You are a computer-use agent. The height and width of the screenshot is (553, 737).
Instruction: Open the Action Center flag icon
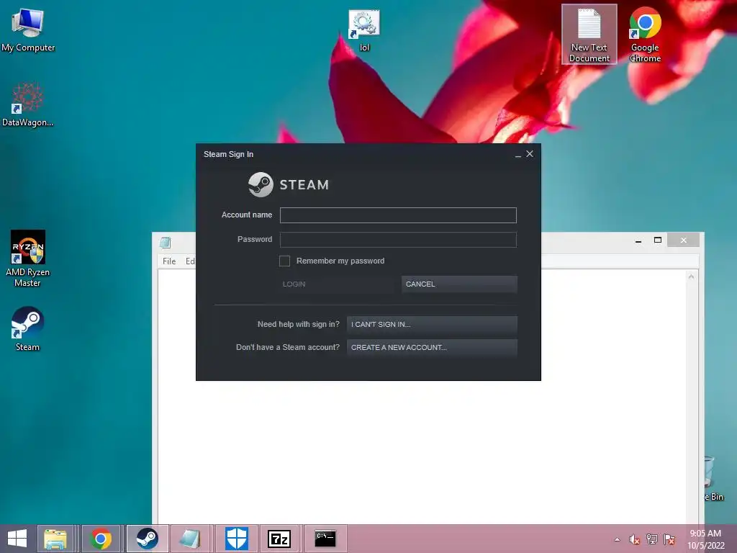tap(669, 539)
